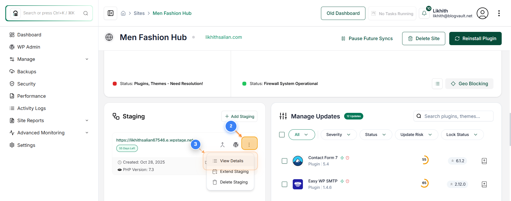This screenshot has width=511, height=201.
Task: Click the search magnifier icon in sidebar
Action: 86,13
